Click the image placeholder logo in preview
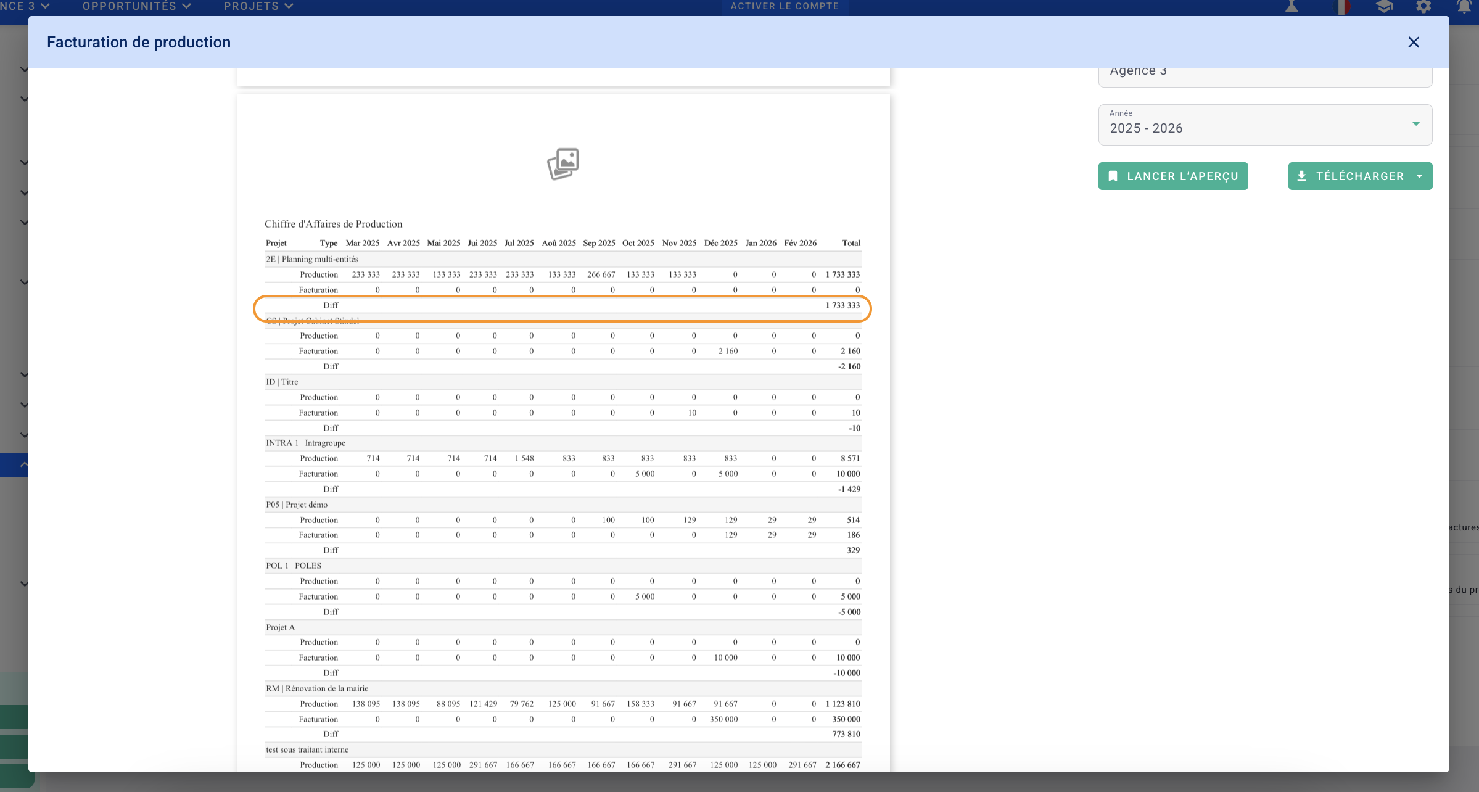 click(x=563, y=163)
